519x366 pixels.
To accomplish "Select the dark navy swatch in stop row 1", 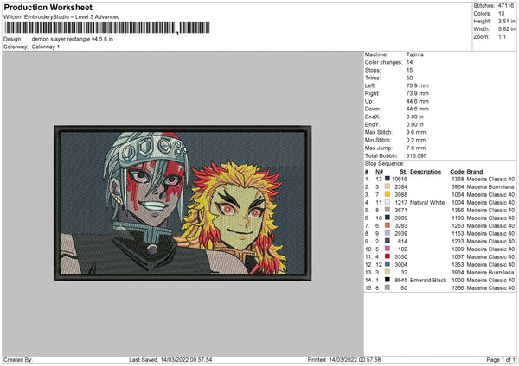I will (387, 179).
